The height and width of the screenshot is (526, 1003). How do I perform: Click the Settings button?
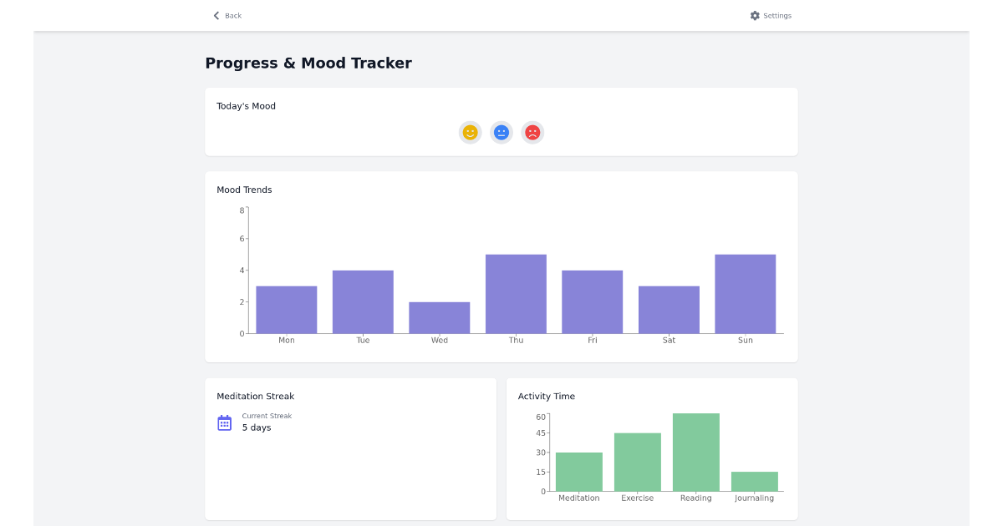[770, 15]
